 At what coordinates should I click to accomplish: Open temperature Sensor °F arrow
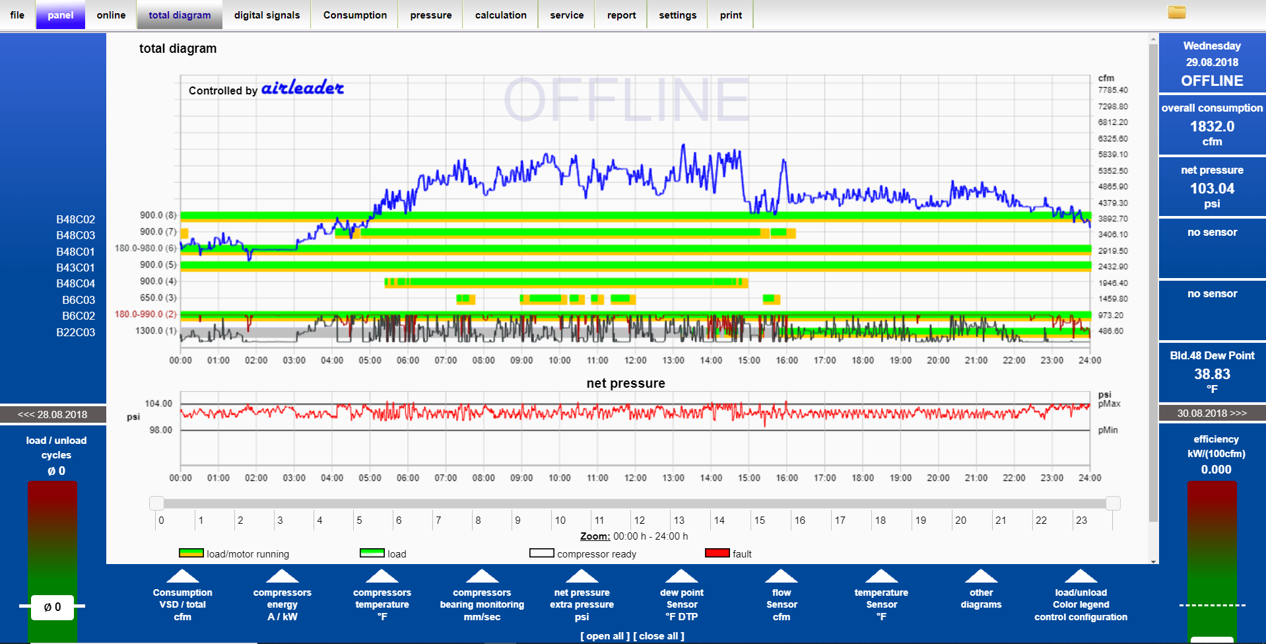point(881,576)
